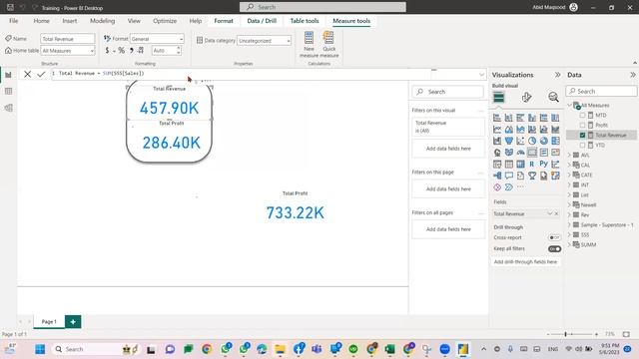Choose R script visual
639x359 pixels.
pos(532,164)
